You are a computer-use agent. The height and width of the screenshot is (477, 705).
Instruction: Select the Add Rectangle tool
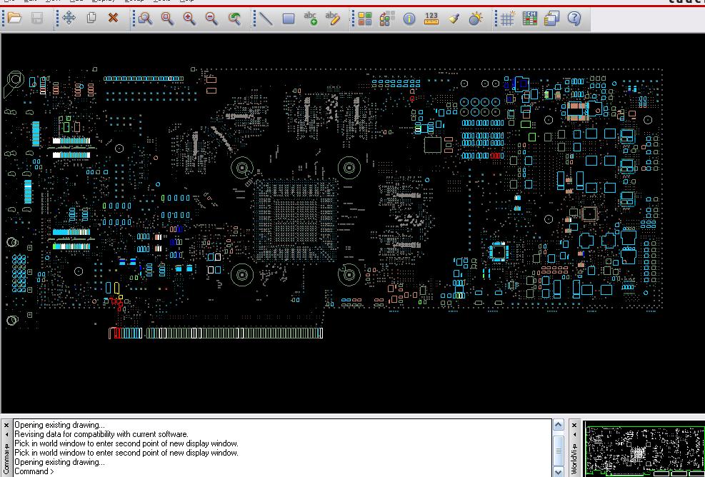[289, 19]
